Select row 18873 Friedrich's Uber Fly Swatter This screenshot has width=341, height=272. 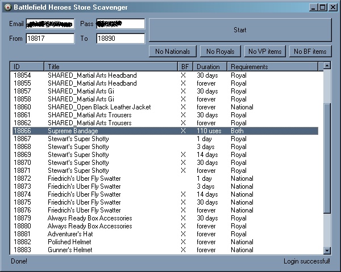coord(165,186)
